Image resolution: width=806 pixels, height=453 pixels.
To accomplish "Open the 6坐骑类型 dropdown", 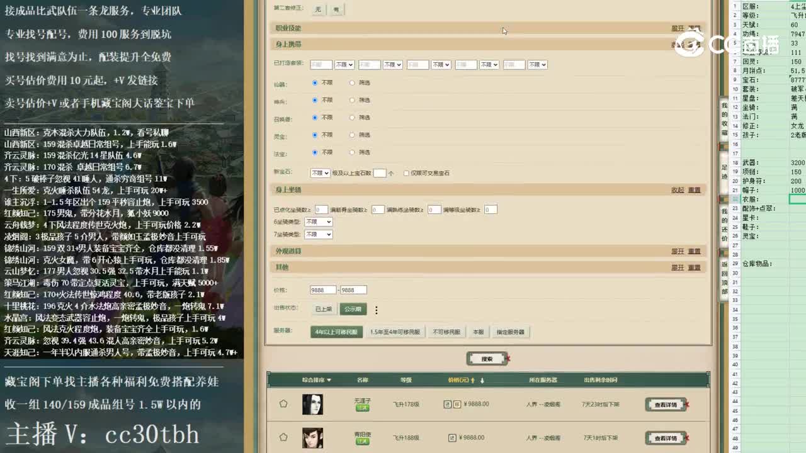I will point(319,221).
